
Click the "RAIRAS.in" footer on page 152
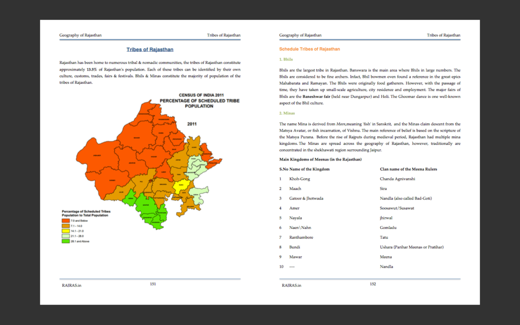(x=291, y=285)
